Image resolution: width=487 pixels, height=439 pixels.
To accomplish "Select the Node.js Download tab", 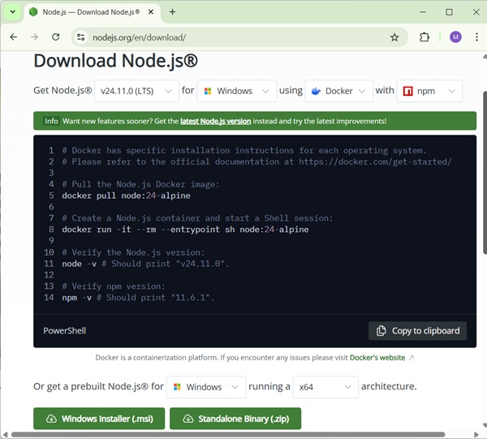I will [92, 12].
